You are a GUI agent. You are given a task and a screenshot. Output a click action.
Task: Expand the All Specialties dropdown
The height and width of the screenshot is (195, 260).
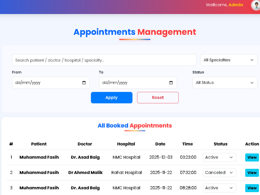(x=229, y=60)
